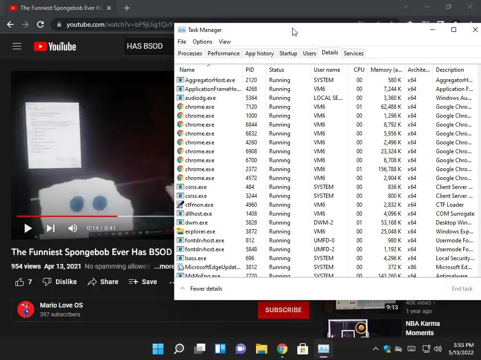Select the AggregatorHost.exe process row

326,80
